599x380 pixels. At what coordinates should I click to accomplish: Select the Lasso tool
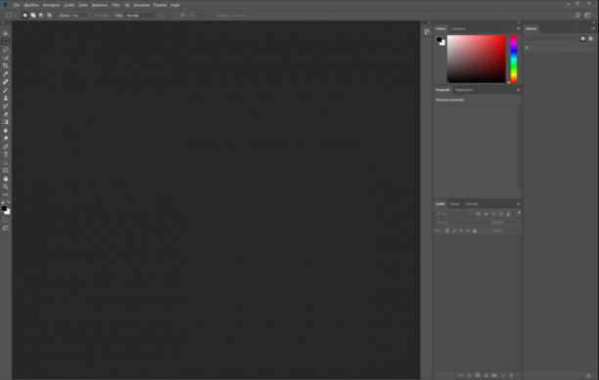(5, 50)
